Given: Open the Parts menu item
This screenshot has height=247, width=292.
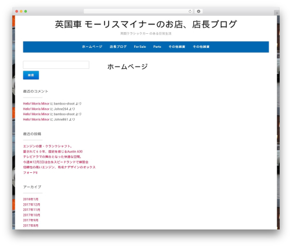Looking at the screenshot, I should click(x=157, y=47).
